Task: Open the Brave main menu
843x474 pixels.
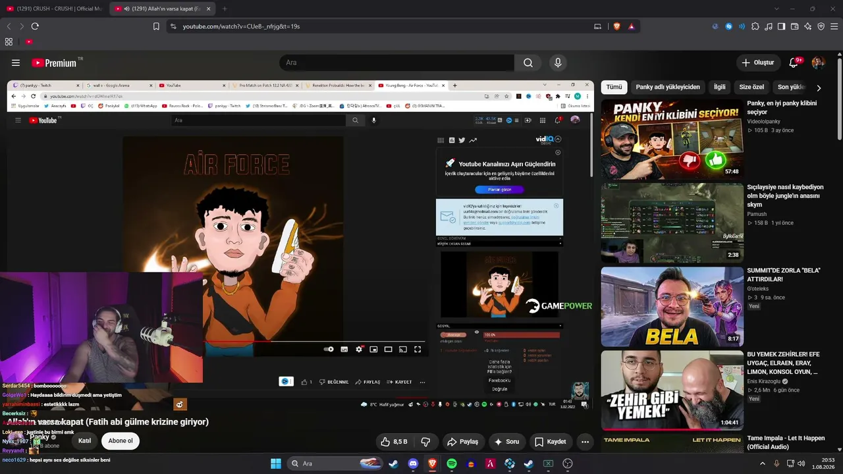Action: 834,26
